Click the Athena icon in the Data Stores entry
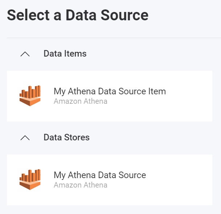Screen dimensions: 221x214 click(30, 180)
